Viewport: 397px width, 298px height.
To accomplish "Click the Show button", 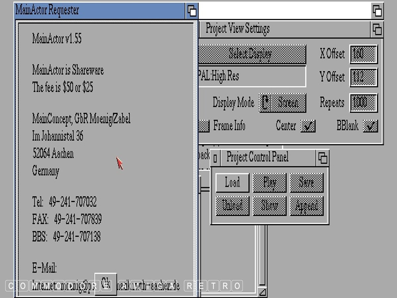I will [269, 206].
